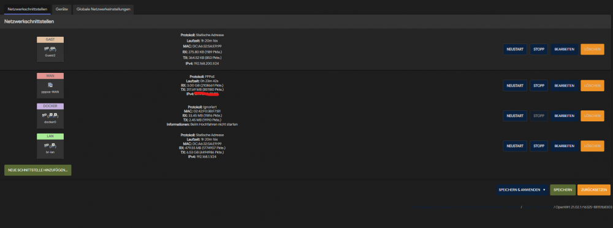This screenshot has height=228, width=613.
Task: Select the tan GAST zone badge
Action: [x=50, y=40]
